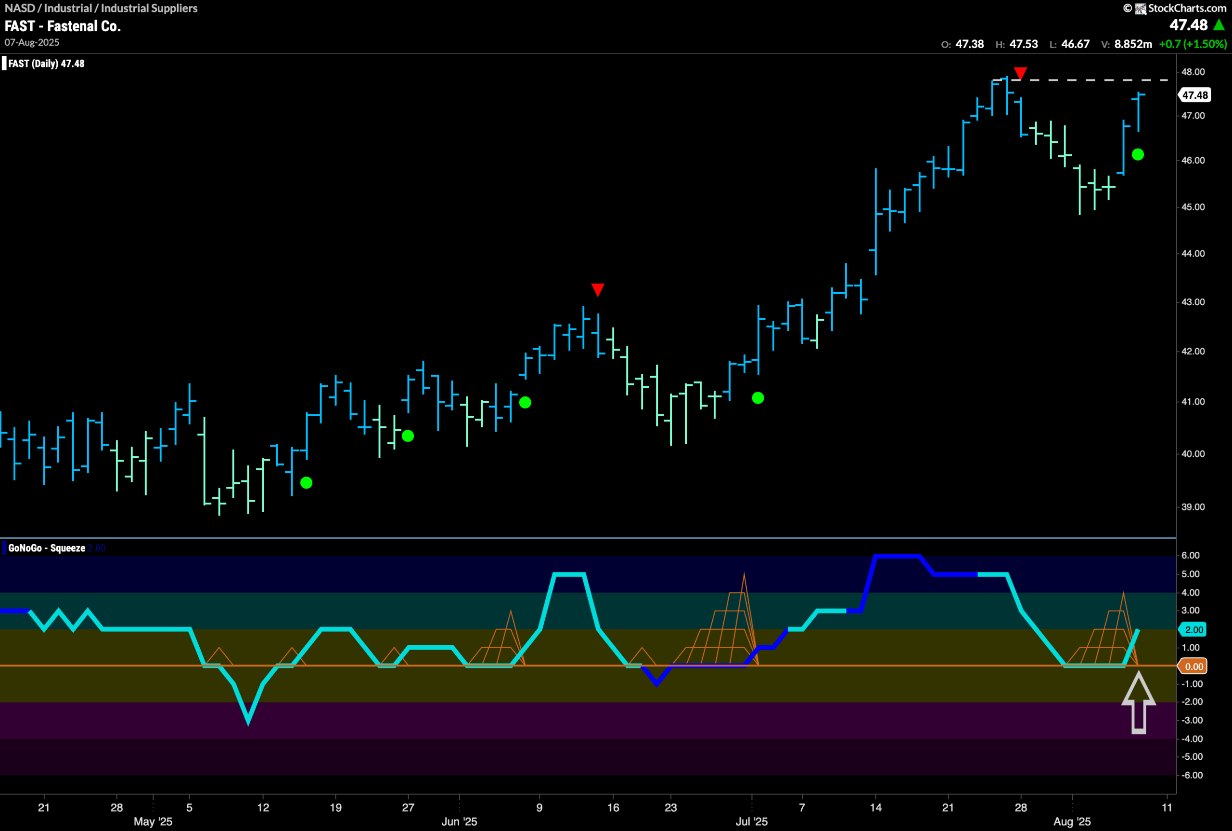Click the 48.00 price axis label
The height and width of the screenshot is (831, 1232).
click(1193, 72)
